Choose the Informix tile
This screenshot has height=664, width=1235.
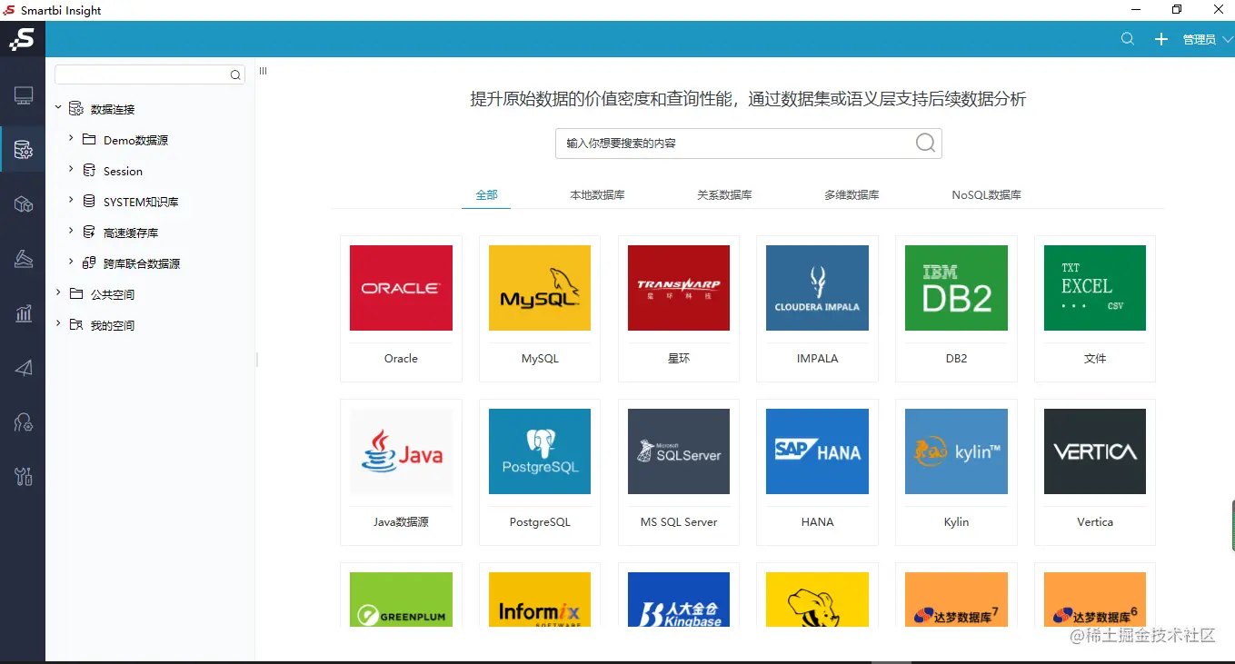pyautogui.click(x=540, y=596)
